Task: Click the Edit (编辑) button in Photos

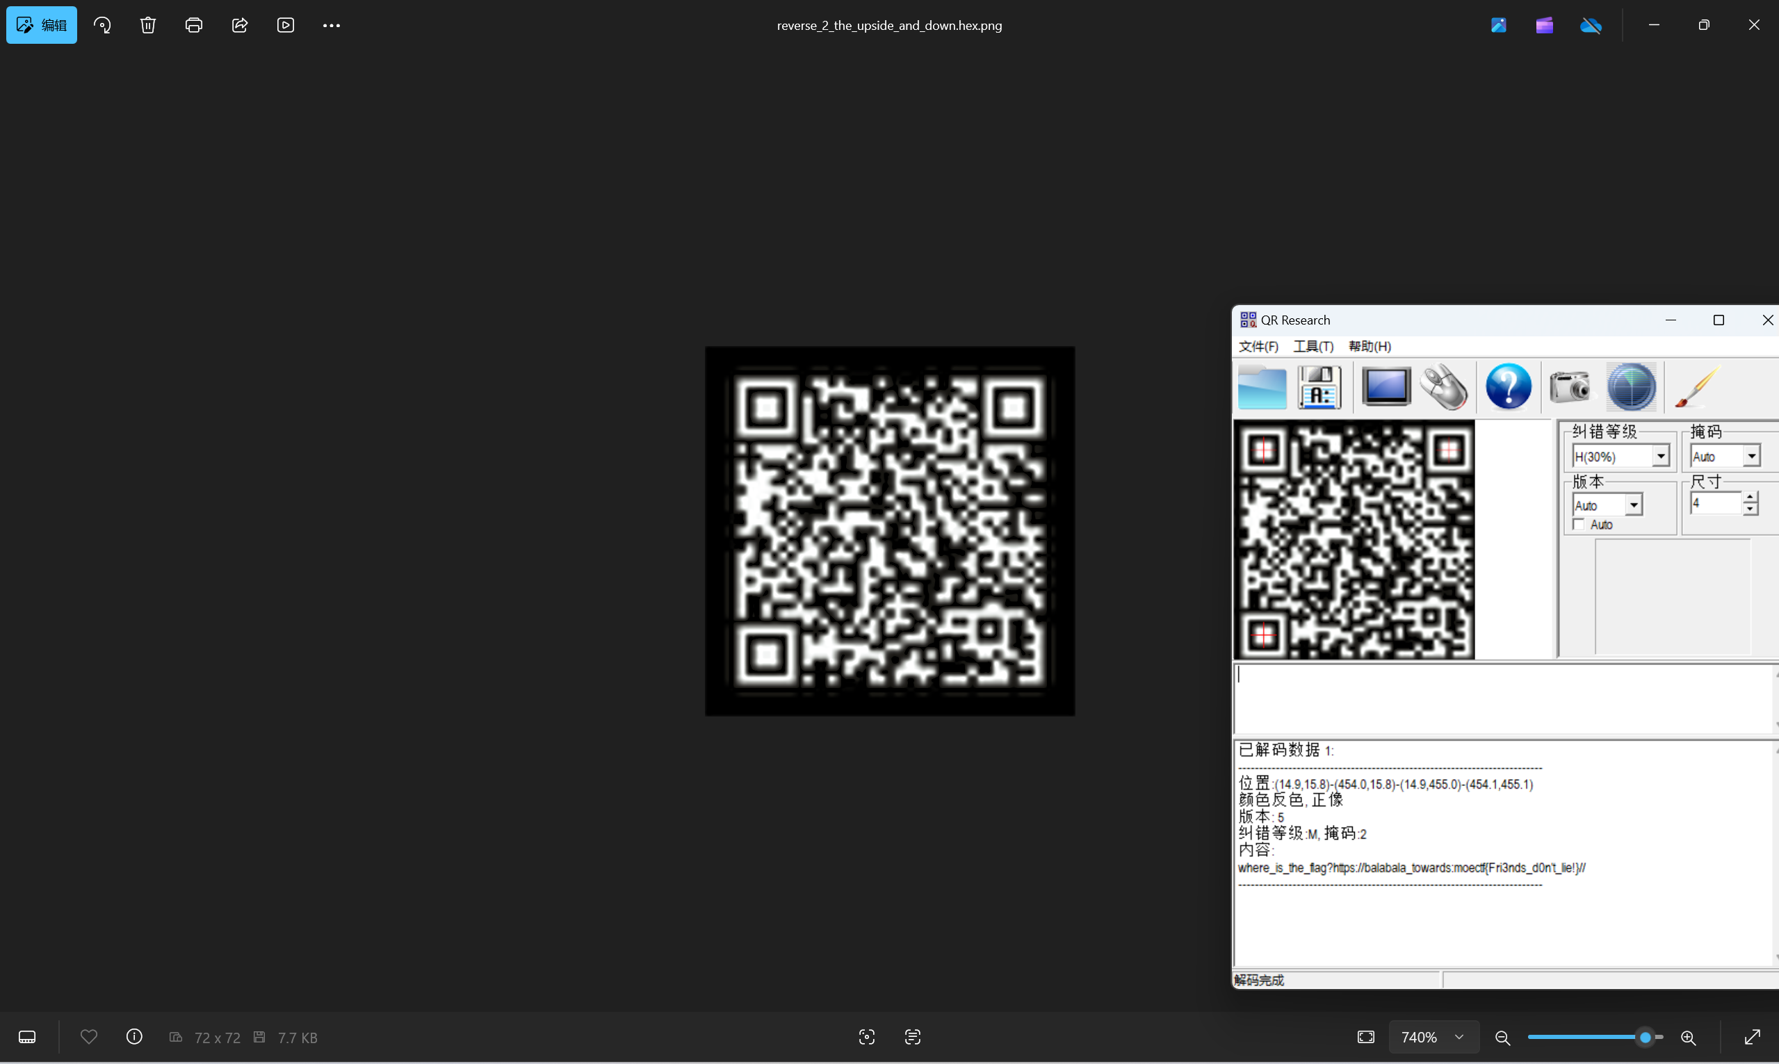Action: point(42,25)
